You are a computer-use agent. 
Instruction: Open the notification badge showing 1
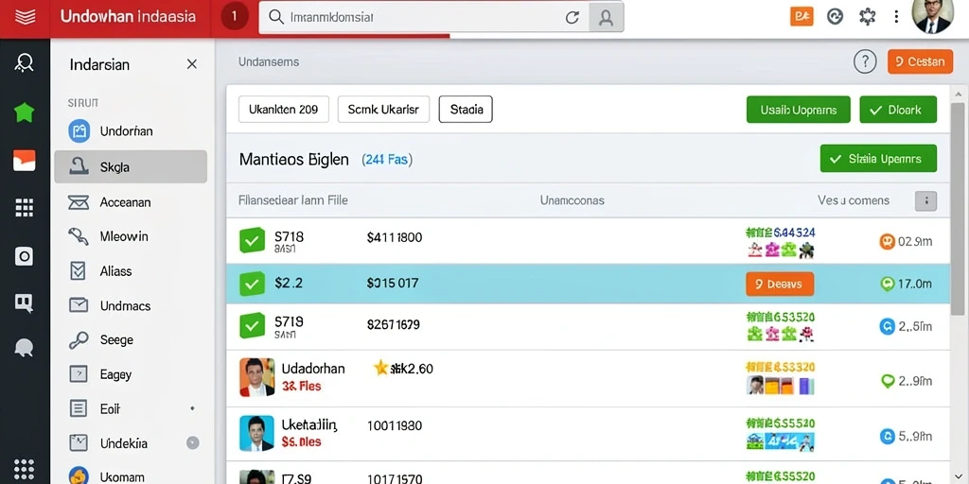234,17
